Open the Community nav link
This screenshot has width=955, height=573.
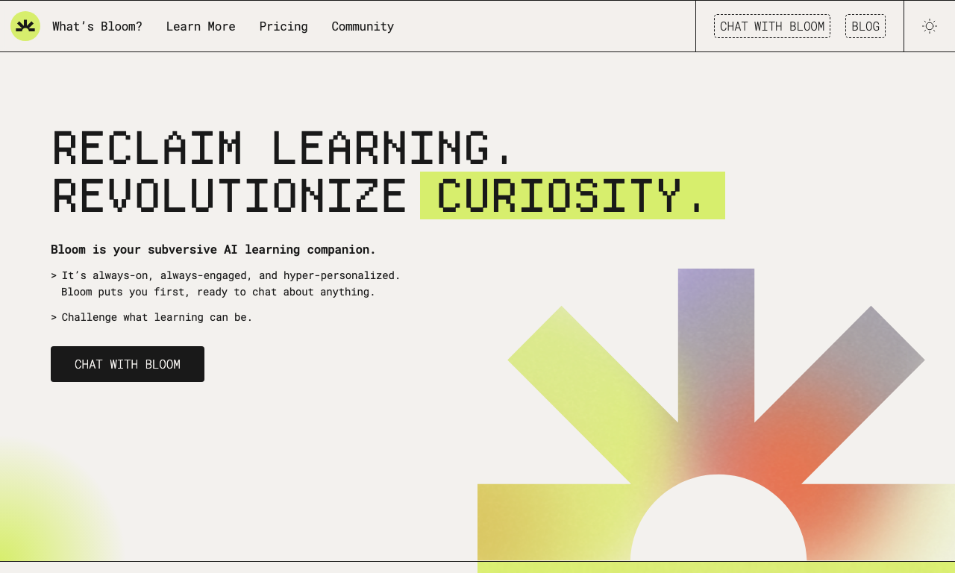point(363,26)
